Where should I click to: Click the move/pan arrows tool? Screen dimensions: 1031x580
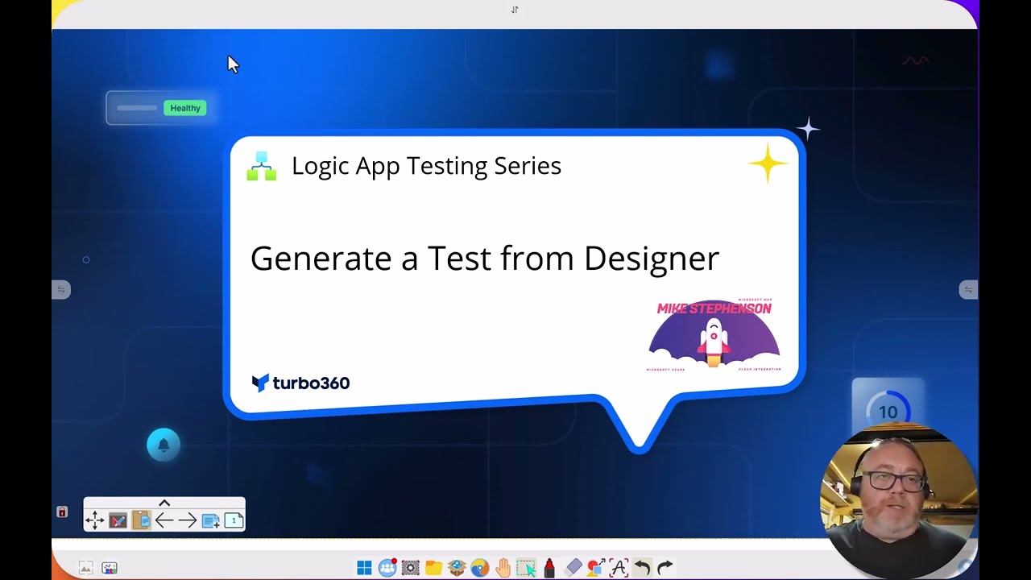[x=94, y=520]
